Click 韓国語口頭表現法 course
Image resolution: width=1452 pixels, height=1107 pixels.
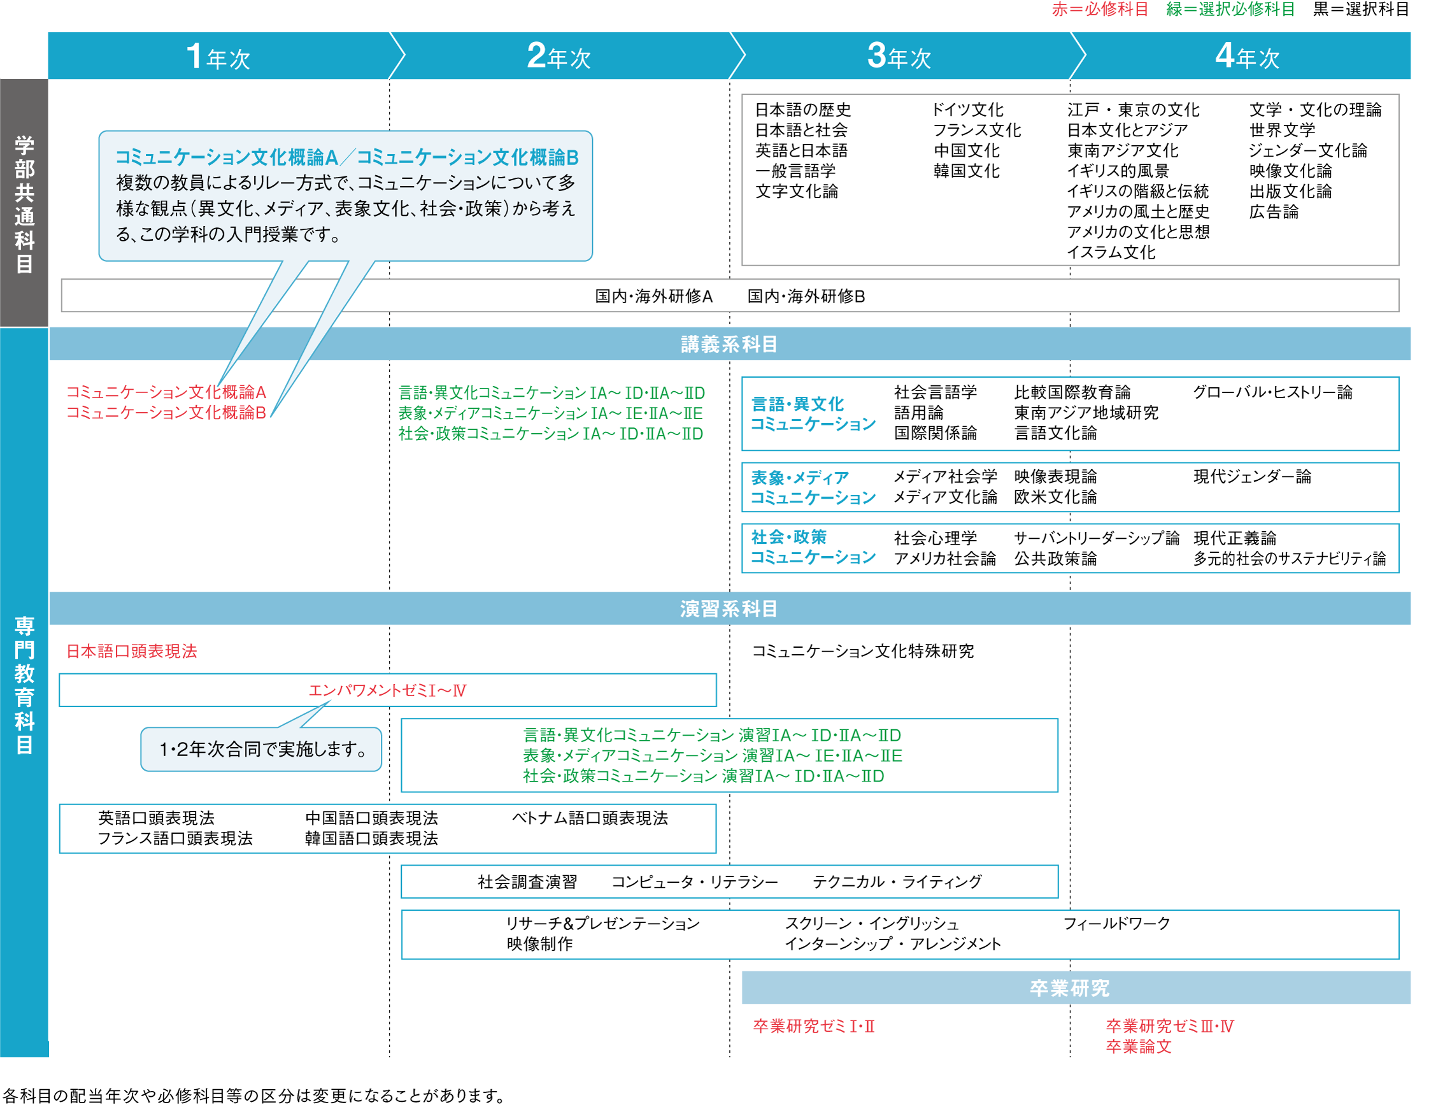(x=371, y=839)
